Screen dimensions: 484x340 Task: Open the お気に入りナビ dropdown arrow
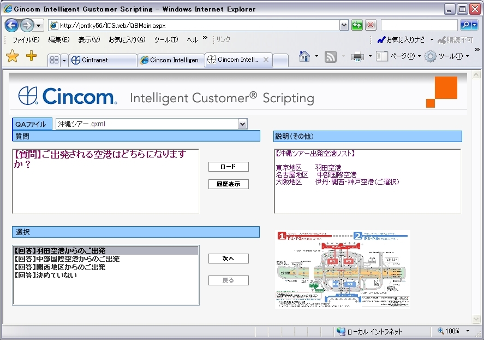tap(432, 40)
